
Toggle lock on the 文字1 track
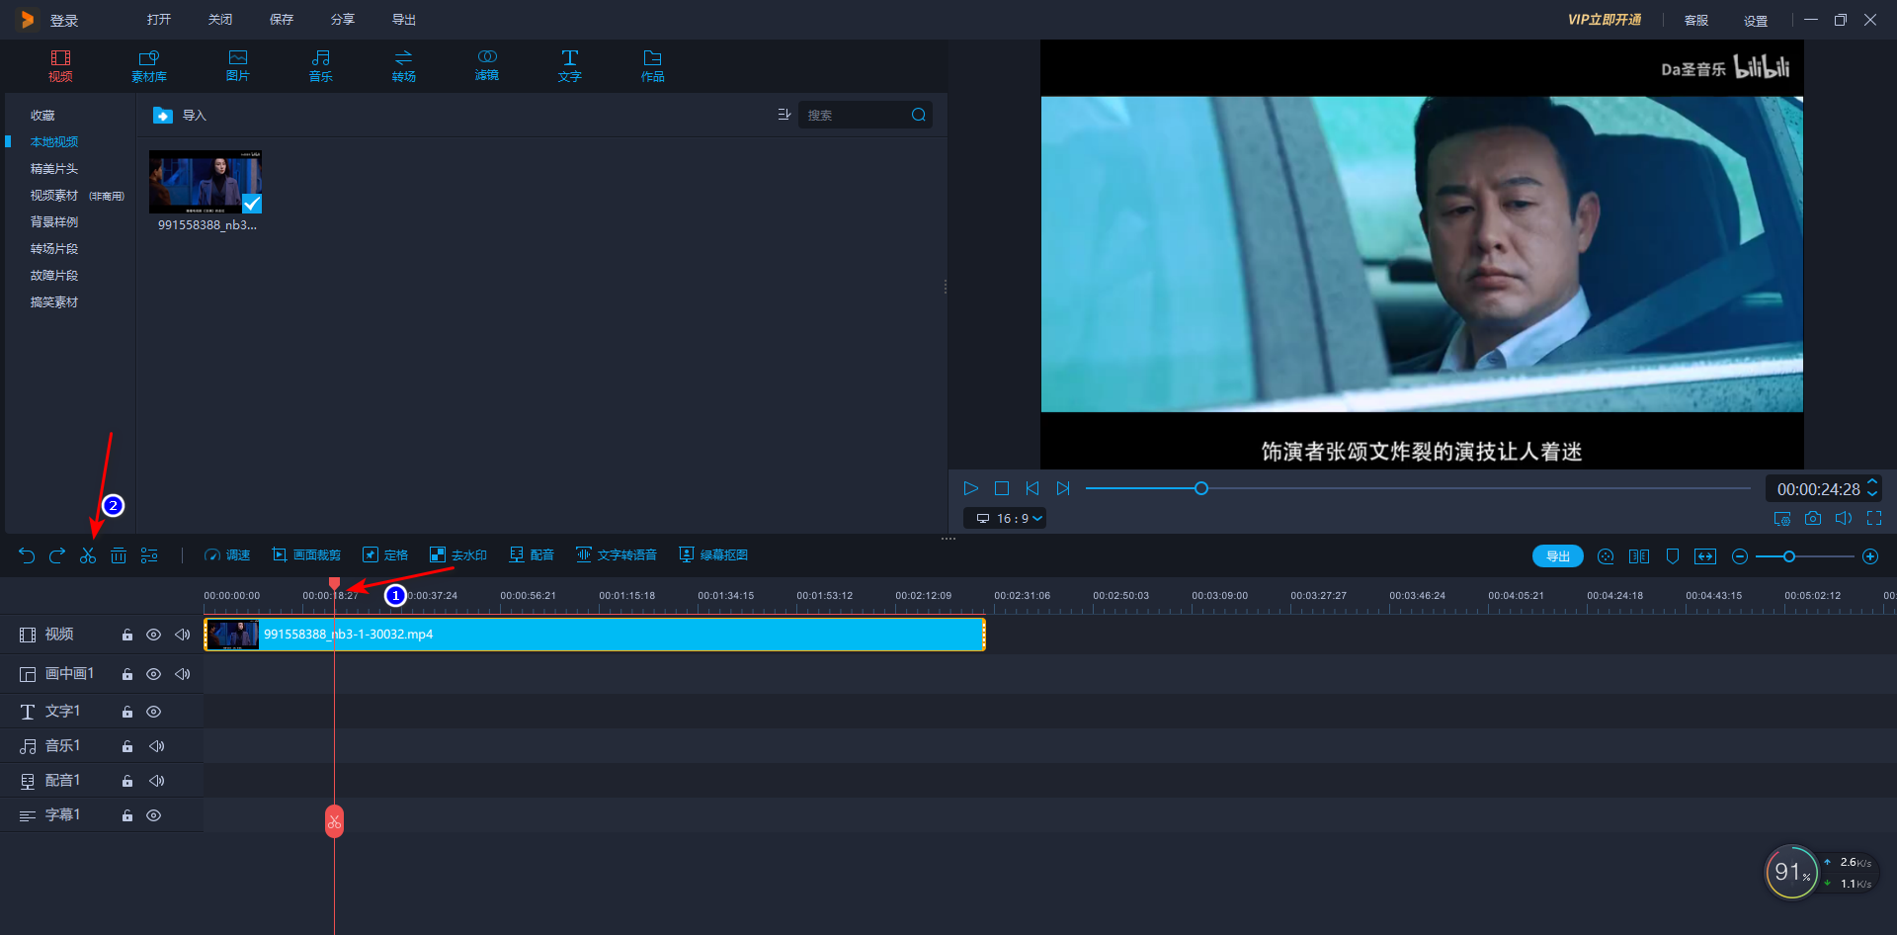pyautogui.click(x=127, y=712)
